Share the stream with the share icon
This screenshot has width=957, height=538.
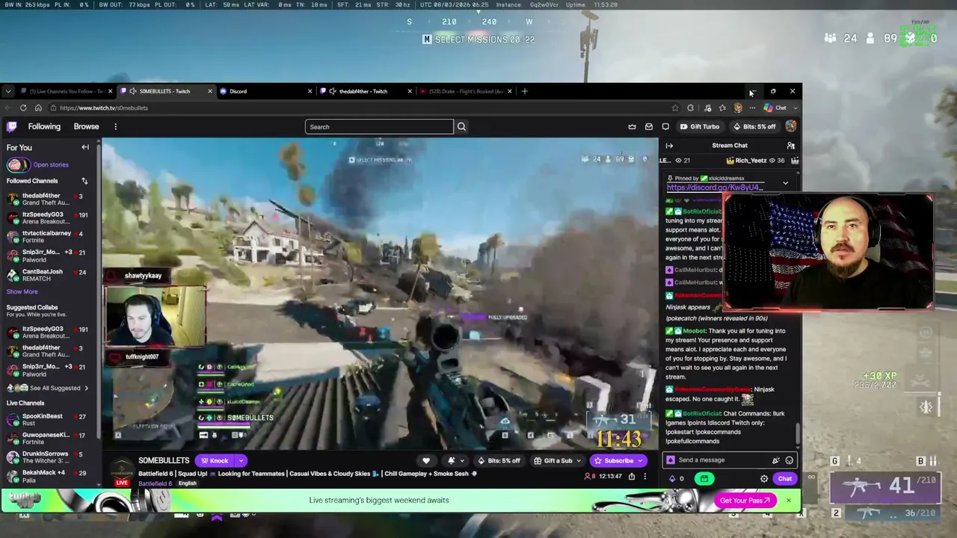pyautogui.click(x=632, y=476)
